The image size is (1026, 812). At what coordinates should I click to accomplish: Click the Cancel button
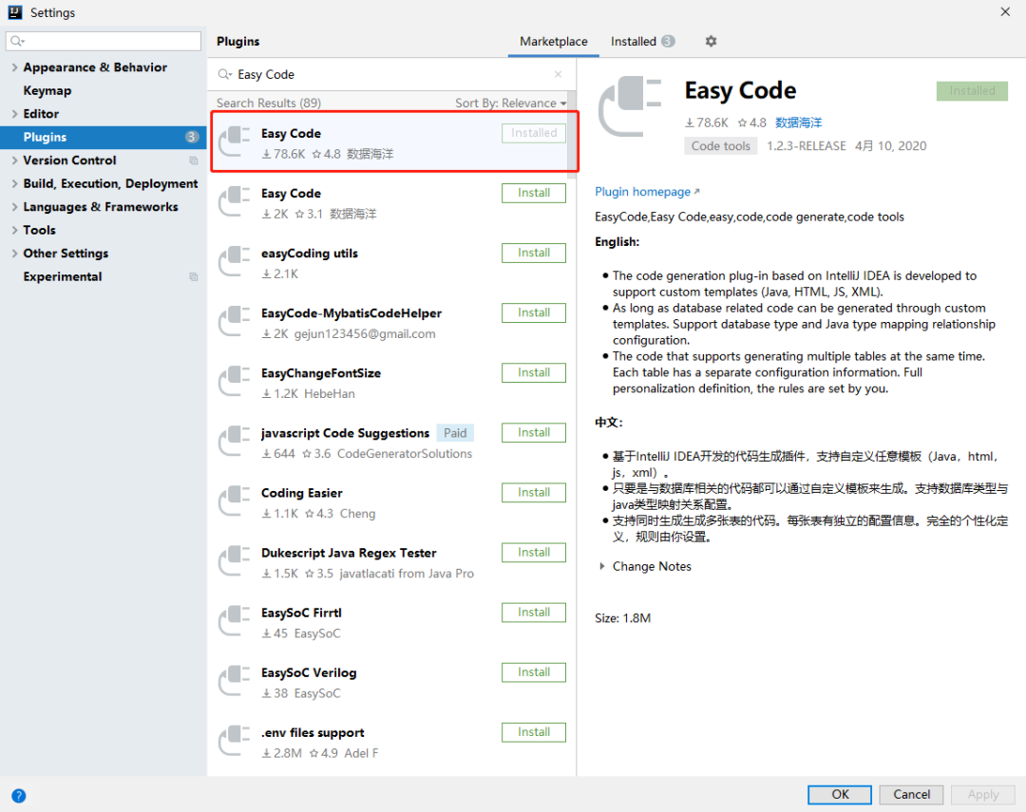click(911, 794)
